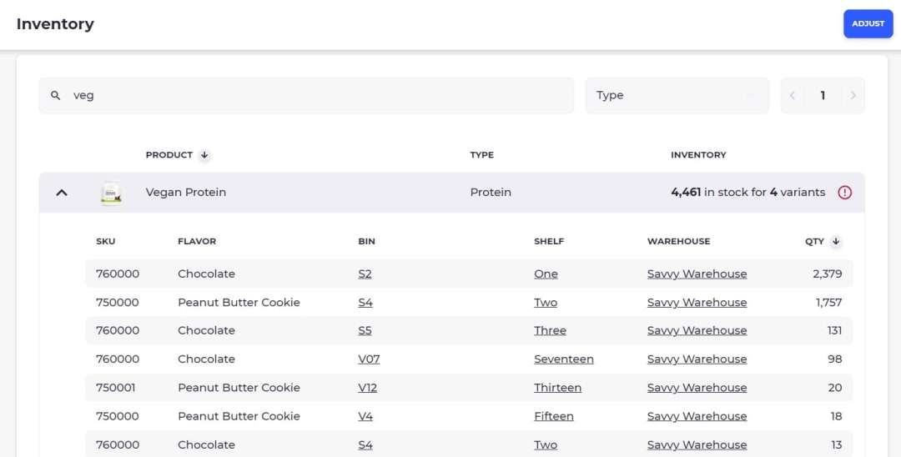901x457 pixels.
Task: Click the TYPE column header
Action: 481,155
